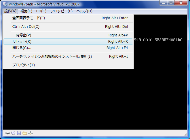
Task: Open プロパティ(T) from the menu
Action: pos(68,65)
